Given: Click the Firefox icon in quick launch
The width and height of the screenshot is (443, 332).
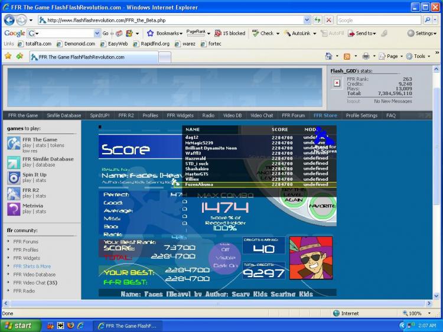Looking at the screenshot, I should click(70, 326).
